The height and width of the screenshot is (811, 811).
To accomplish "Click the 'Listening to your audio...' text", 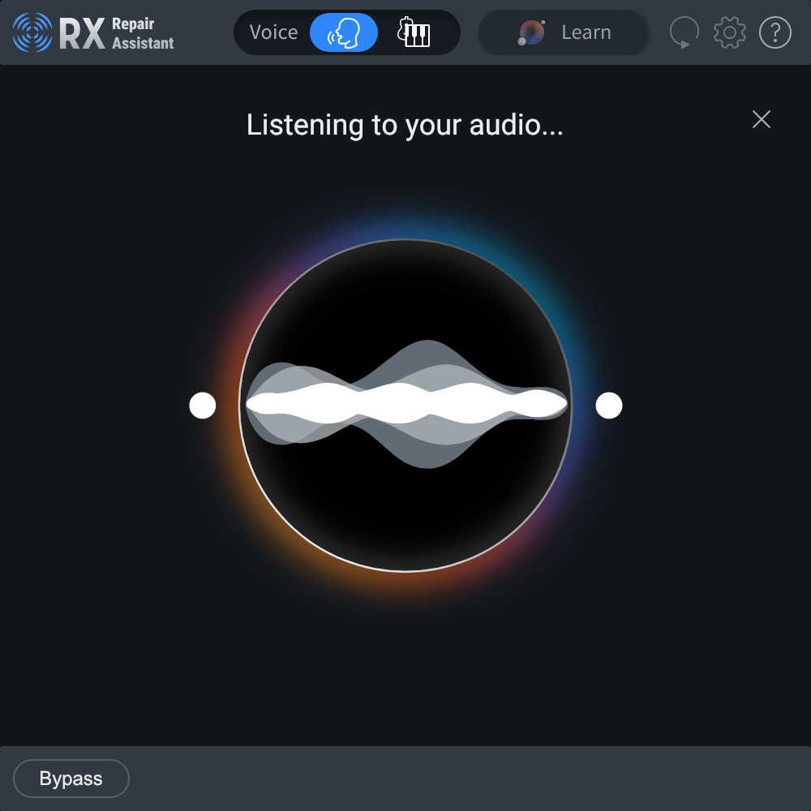I will click(405, 125).
